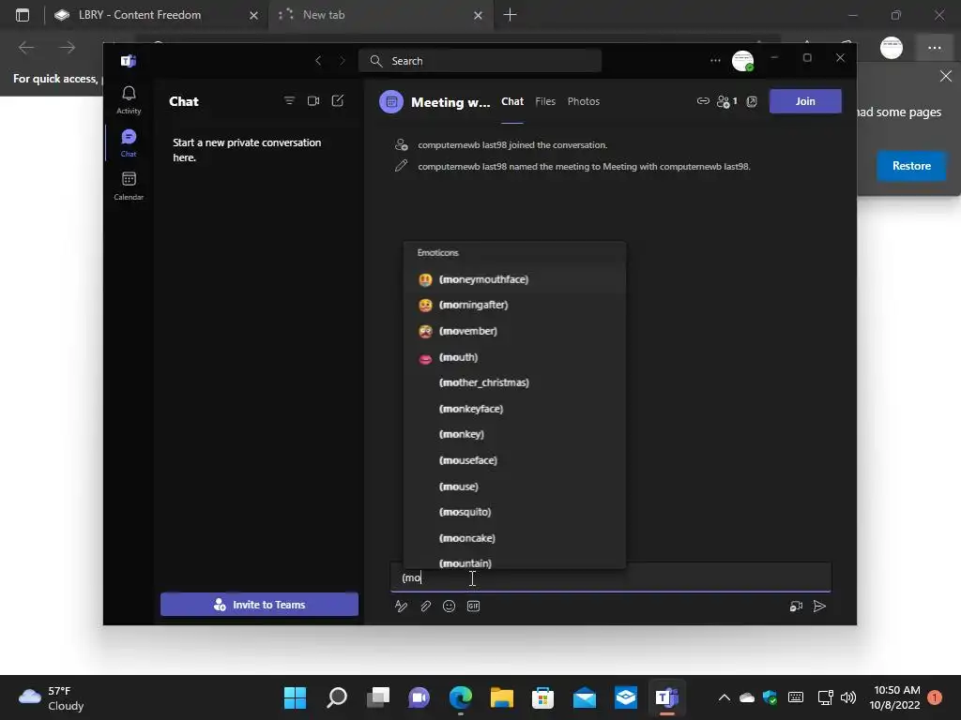961x720 pixels.
Task: Click the Join meeting button
Action: pyautogui.click(x=805, y=101)
